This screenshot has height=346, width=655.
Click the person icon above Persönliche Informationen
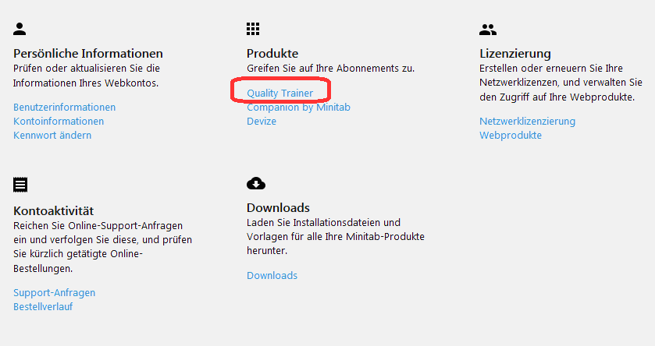click(20, 29)
